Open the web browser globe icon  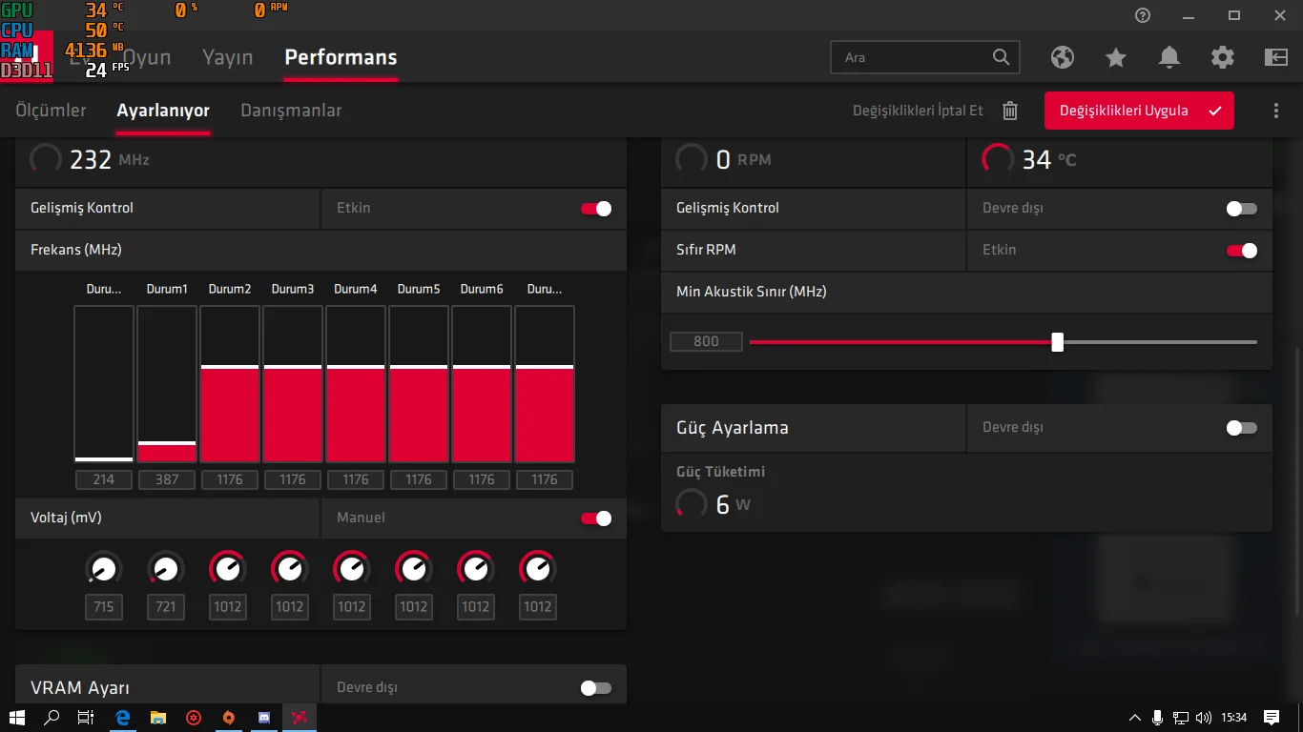click(1063, 57)
